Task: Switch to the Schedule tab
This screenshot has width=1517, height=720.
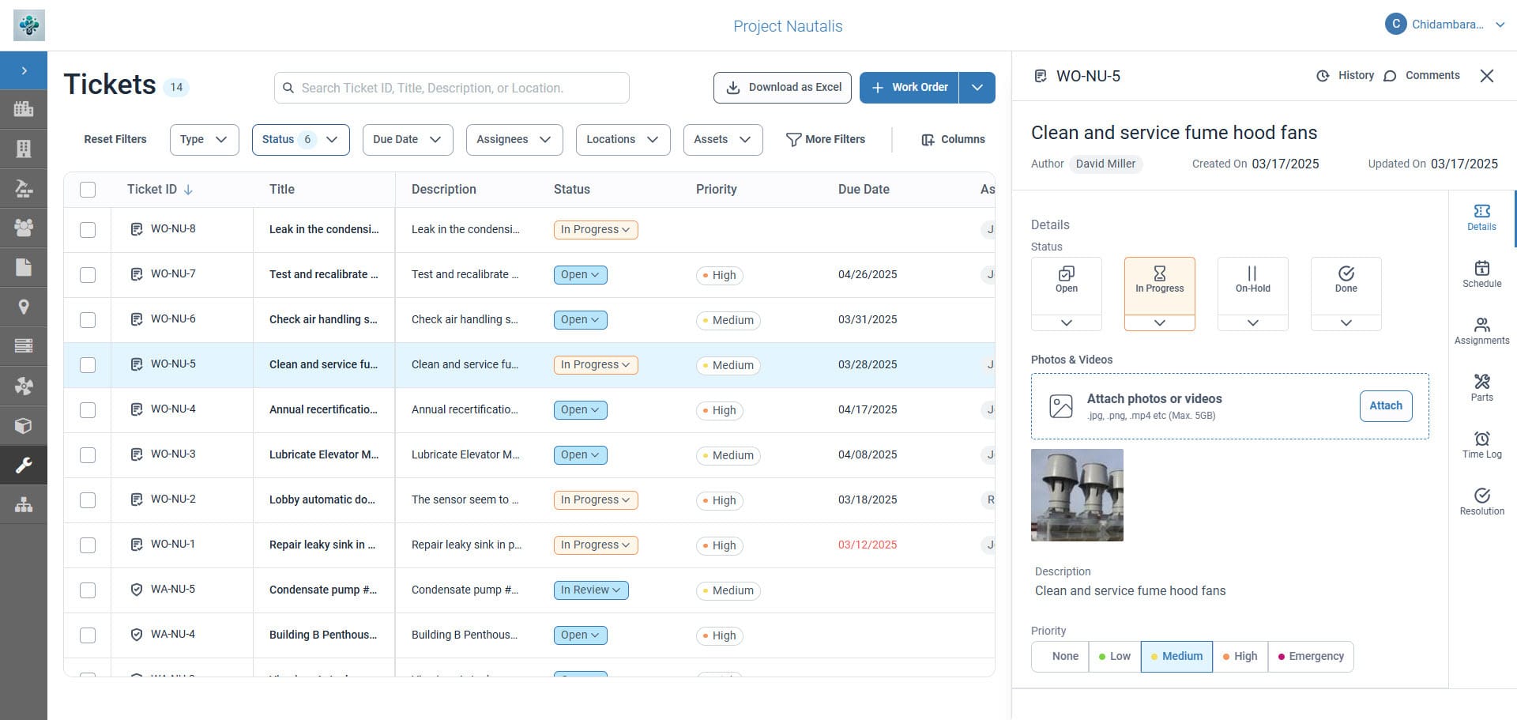Action: pos(1481,274)
